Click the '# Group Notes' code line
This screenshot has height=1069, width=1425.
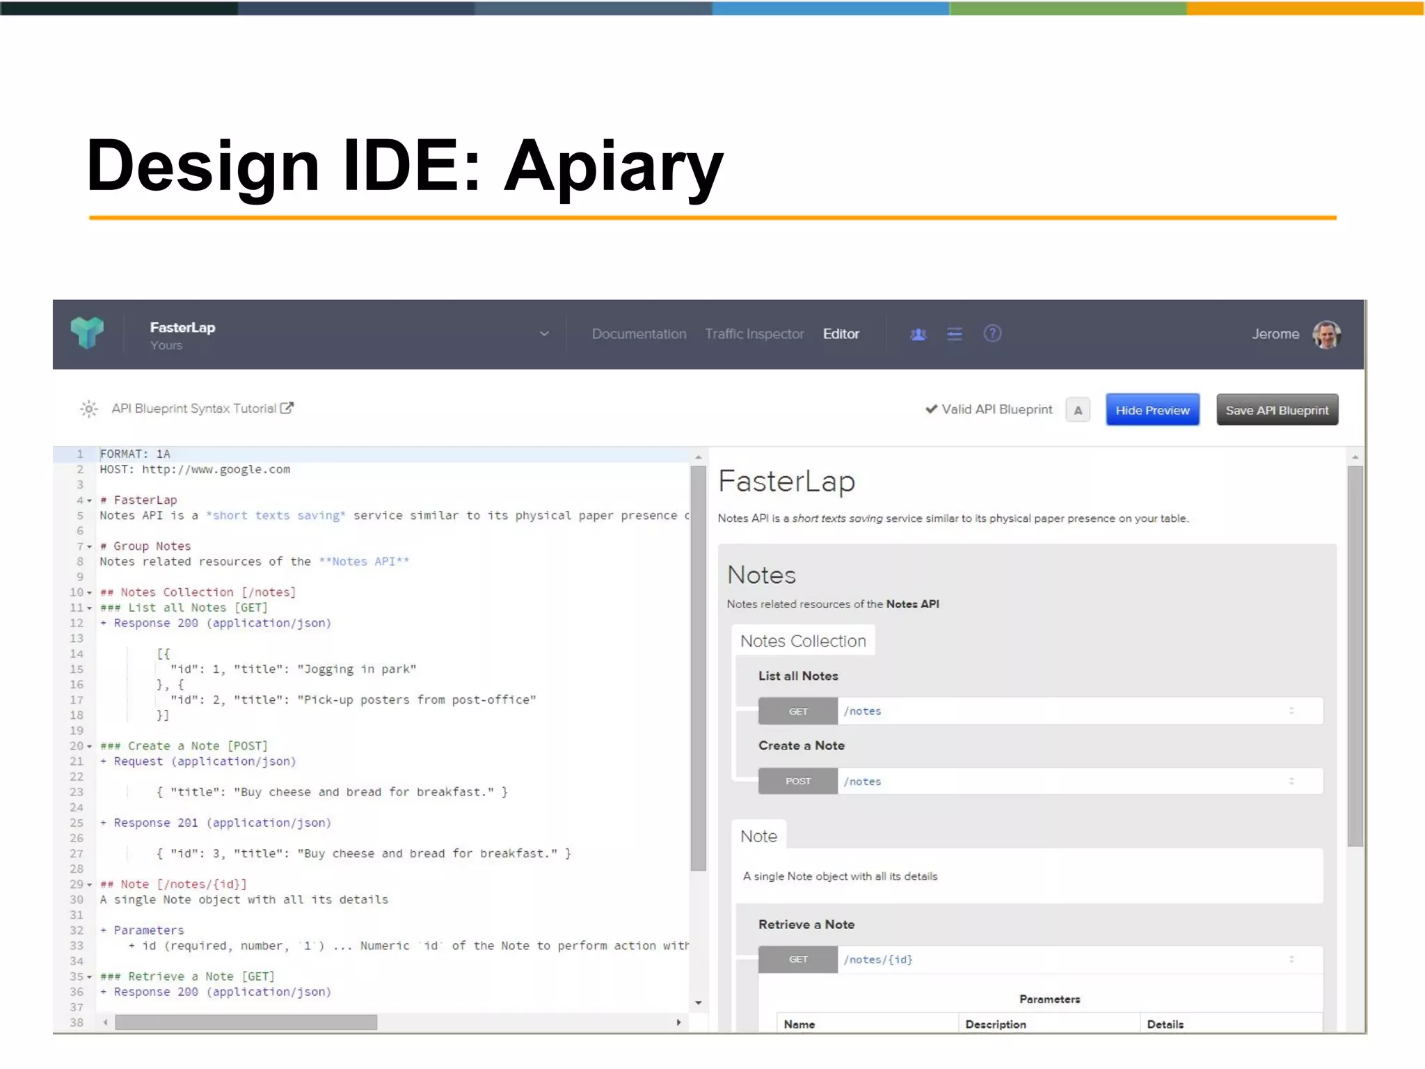coord(145,546)
